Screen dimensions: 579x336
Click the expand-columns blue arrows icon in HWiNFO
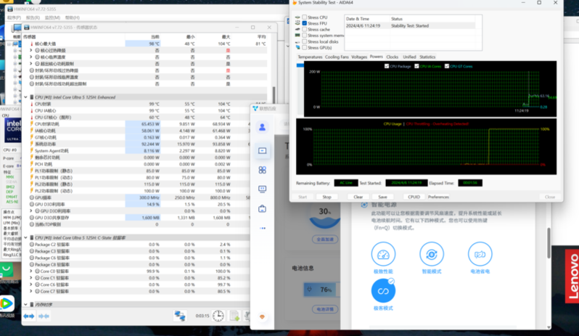tap(29, 316)
